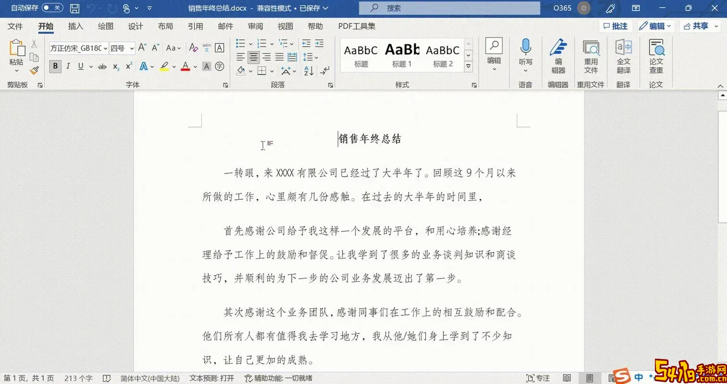The height and width of the screenshot is (384, 727).
Task: Apply the 标题 2 style
Action: click(443, 55)
